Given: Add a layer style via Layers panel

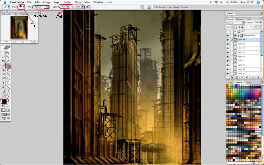Looking at the screenshot, I should [x=232, y=77].
